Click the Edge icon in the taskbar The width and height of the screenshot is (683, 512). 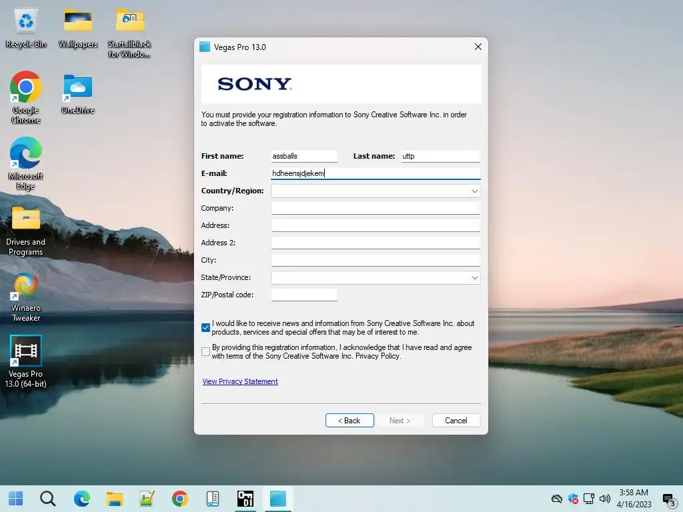(81, 499)
